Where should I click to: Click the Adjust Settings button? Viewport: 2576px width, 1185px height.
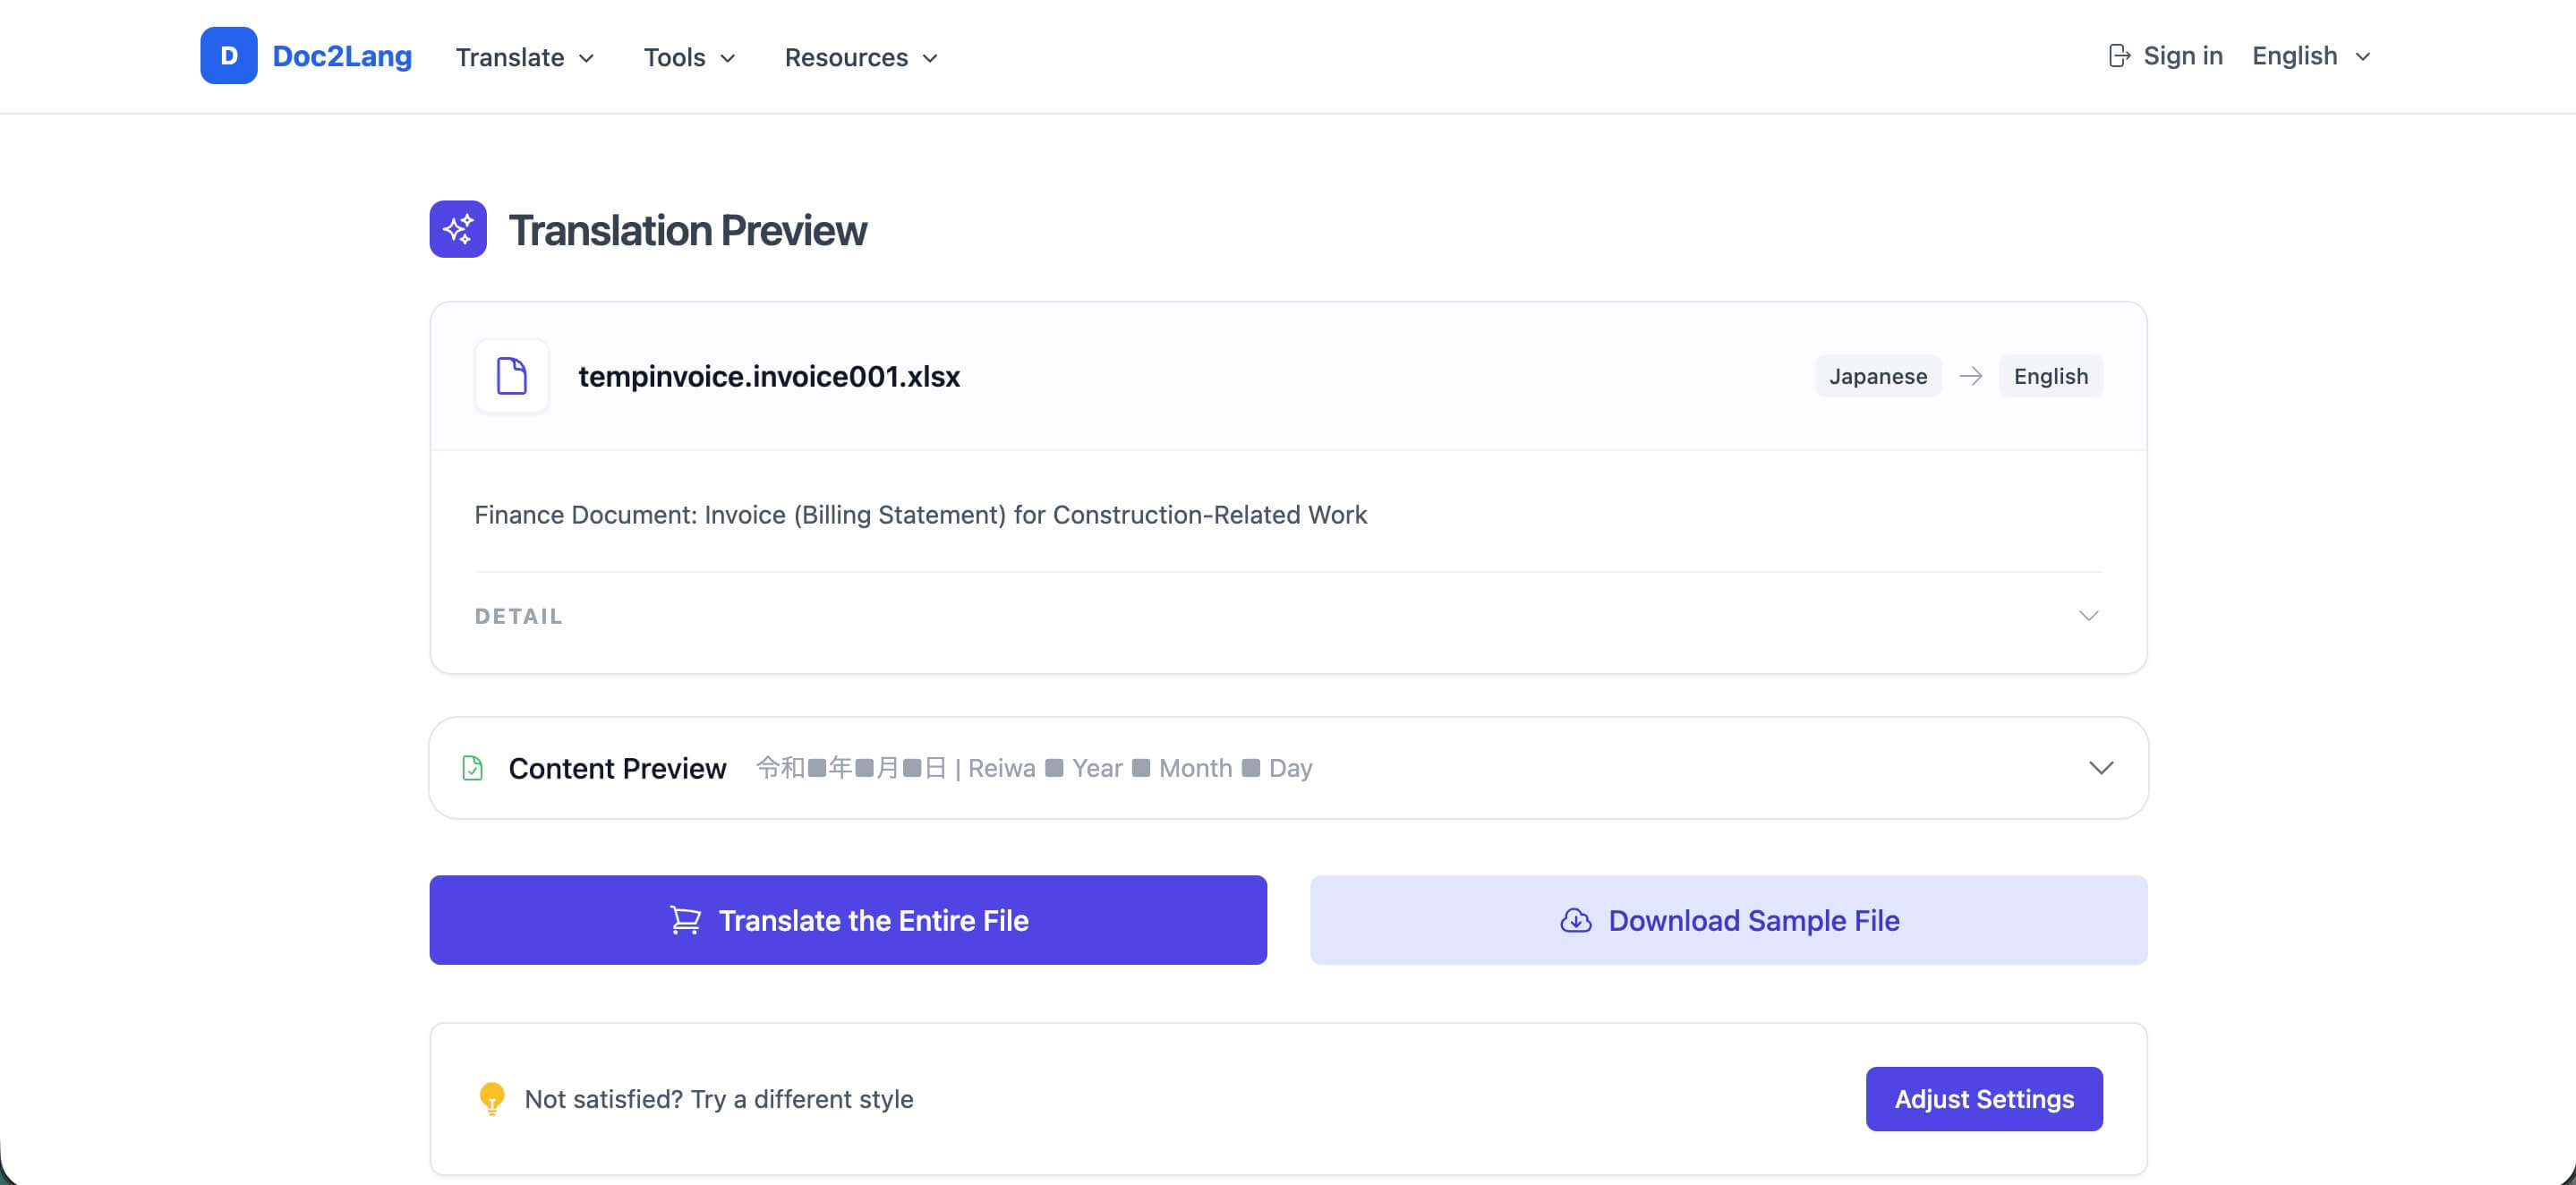(1984, 1098)
